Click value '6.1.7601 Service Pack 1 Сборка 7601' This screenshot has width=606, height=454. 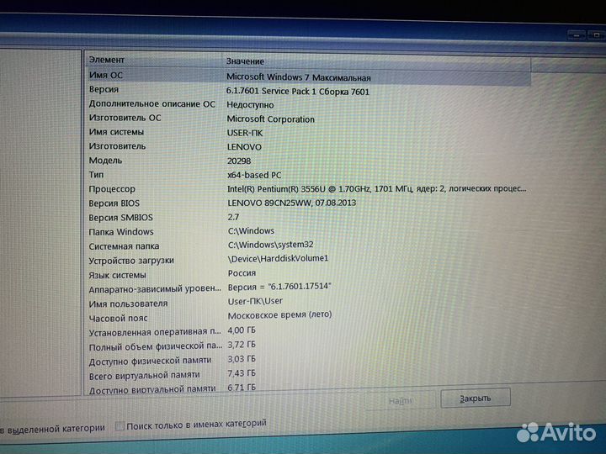[x=298, y=92]
